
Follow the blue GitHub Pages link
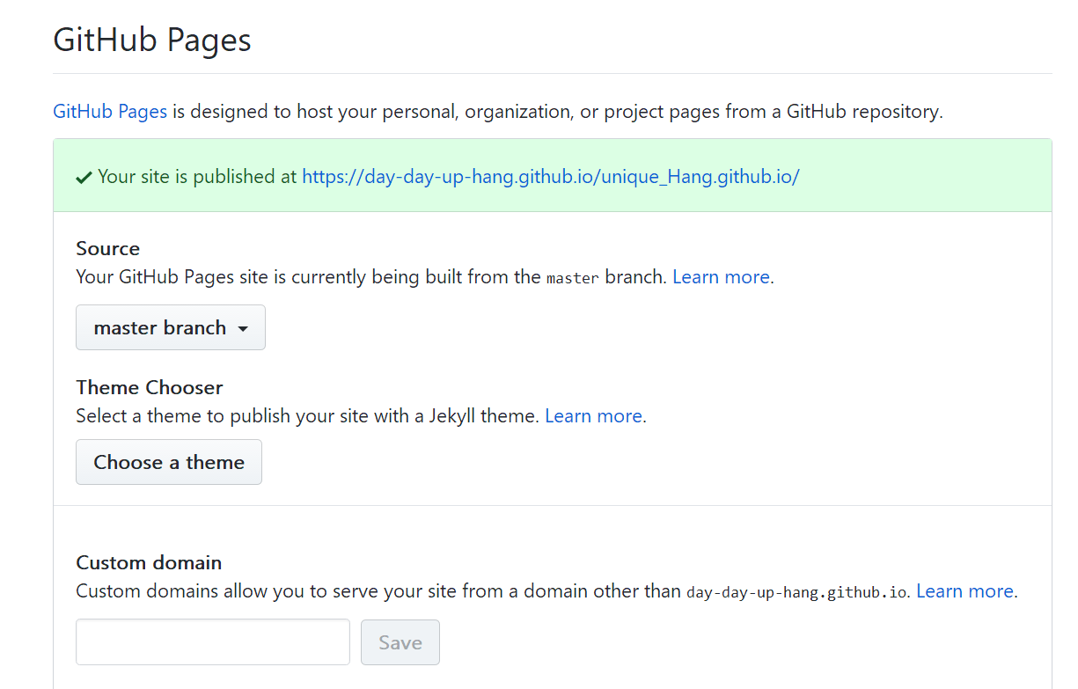tap(110, 112)
